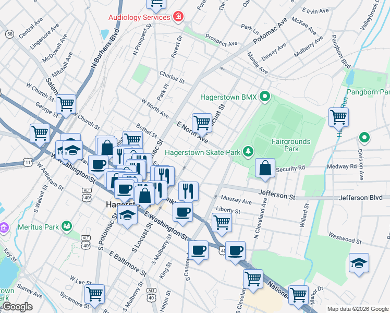
Task: Click the Hagerstown Skate Park label
Action: coord(203,152)
